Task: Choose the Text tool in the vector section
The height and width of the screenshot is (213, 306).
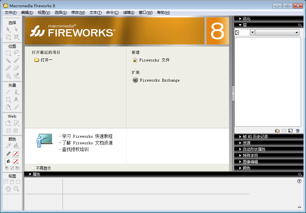Action: coord(16,99)
